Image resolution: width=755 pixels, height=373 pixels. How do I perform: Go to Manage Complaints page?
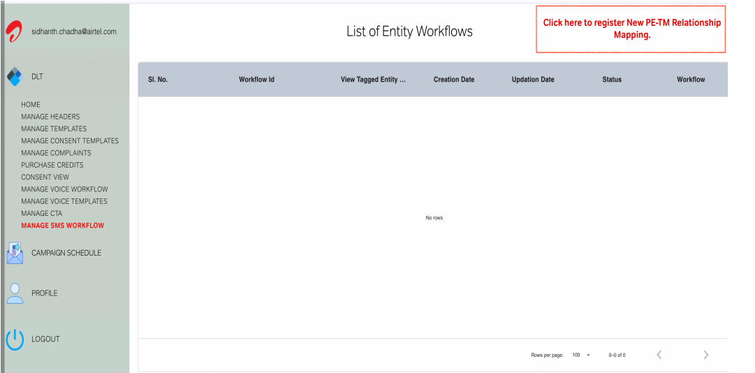(56, 153)
